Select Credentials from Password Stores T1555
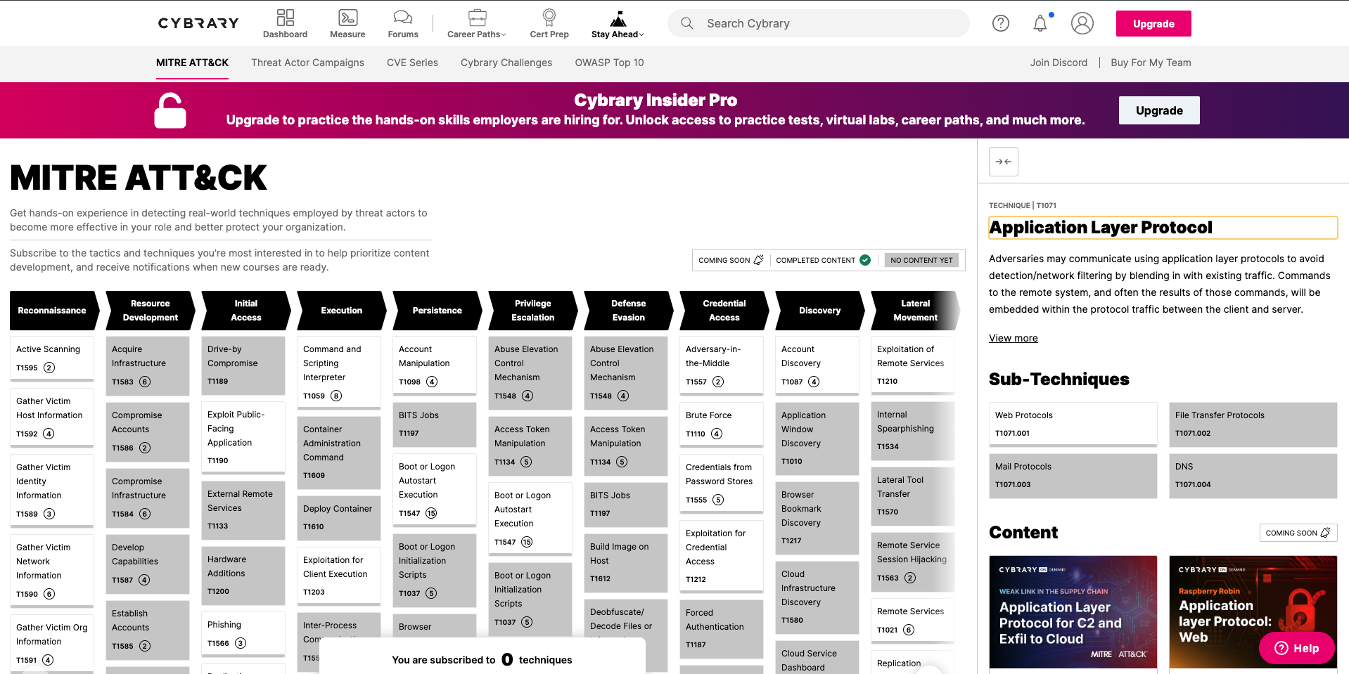 721,483
